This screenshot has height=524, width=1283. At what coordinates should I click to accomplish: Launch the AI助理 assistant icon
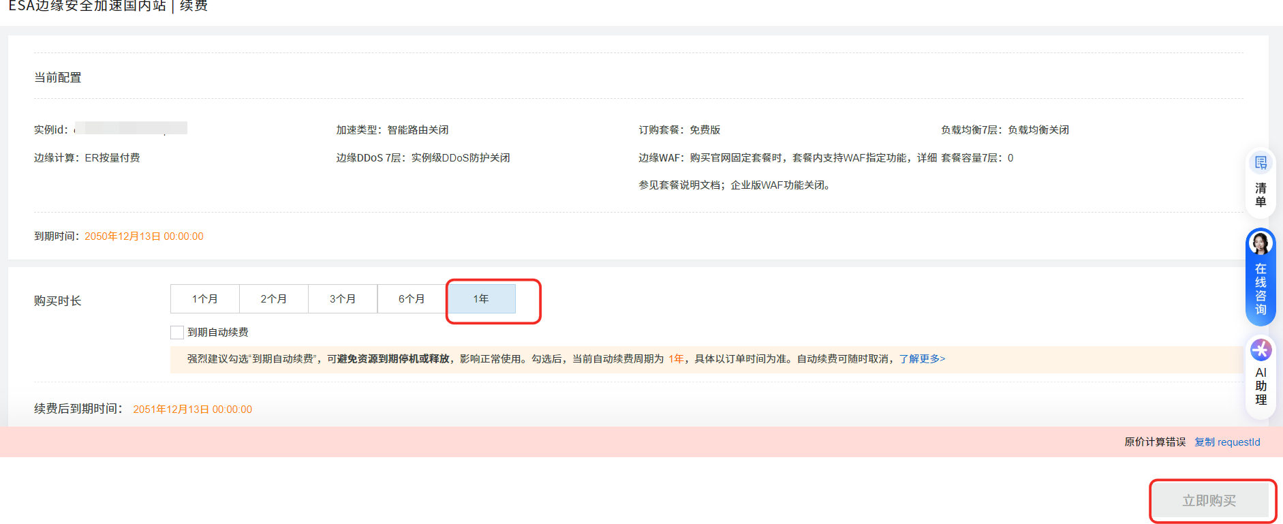coord(1261,350)
